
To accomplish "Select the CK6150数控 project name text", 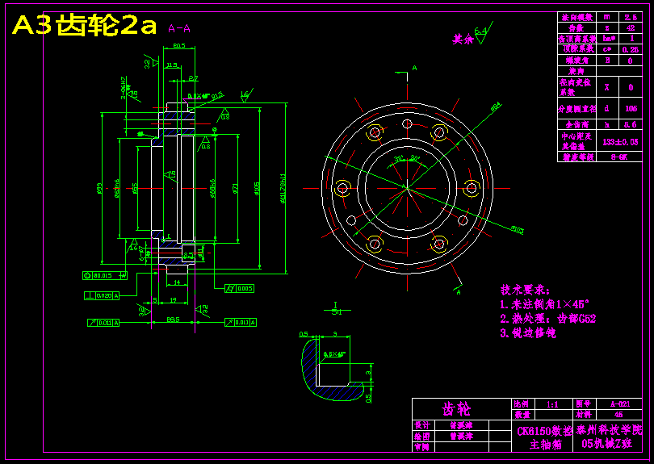I will 544,431.
